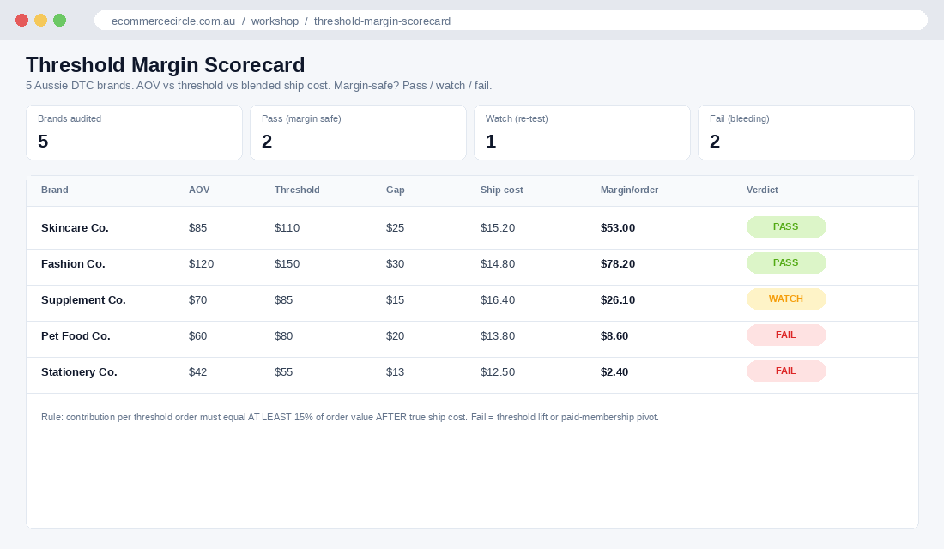
Task: Click Fashion Co. ship cost $14.80
Action: point(498,263)
